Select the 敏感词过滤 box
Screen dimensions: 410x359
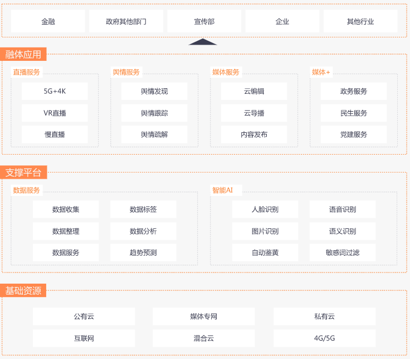(343, 252)
